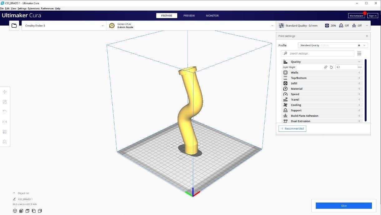This screenshot has height=215, width=381.
Task: Select the Per Model Settings tool
Action: [x=5, y=132]
